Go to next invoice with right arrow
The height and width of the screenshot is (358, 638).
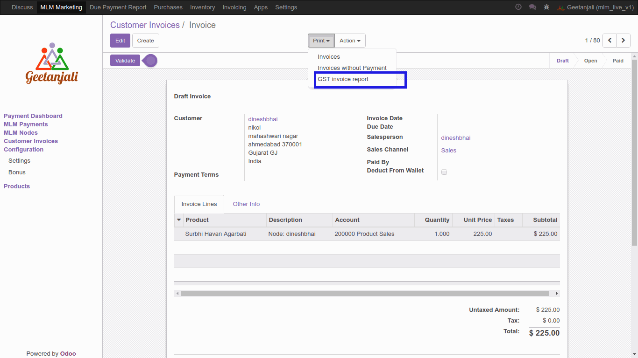click(x=623, y=41)
